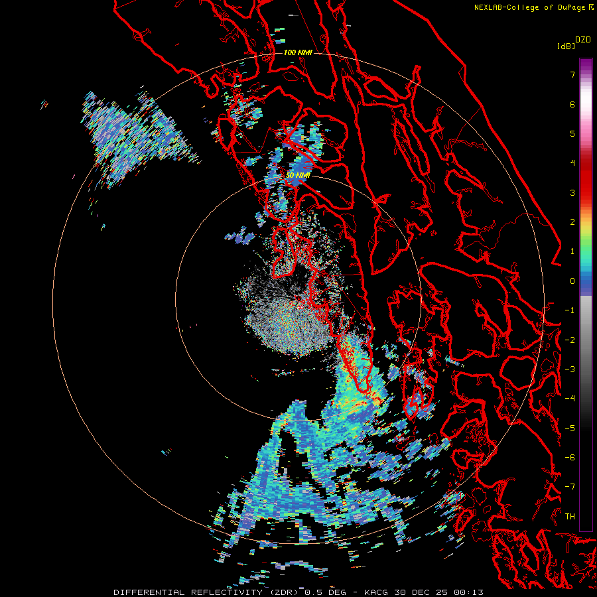Select the 6 value on the scale
Viewport: 597px width, 597px height.
tap(572, 104)
